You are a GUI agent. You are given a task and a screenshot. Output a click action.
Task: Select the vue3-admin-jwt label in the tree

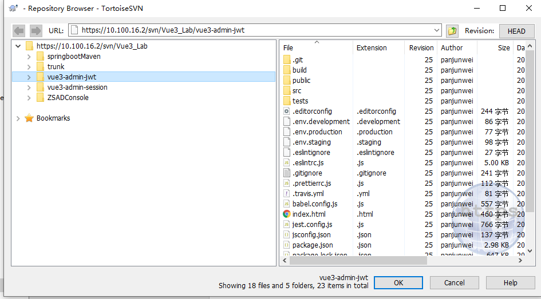coord(72,77)
